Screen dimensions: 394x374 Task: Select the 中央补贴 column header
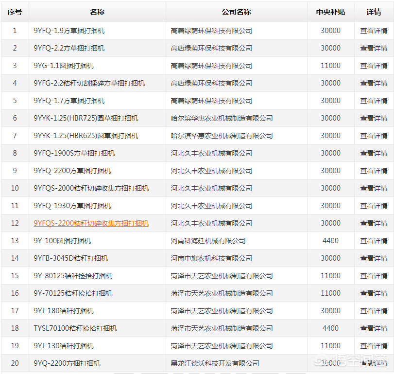tap(330, 12)
